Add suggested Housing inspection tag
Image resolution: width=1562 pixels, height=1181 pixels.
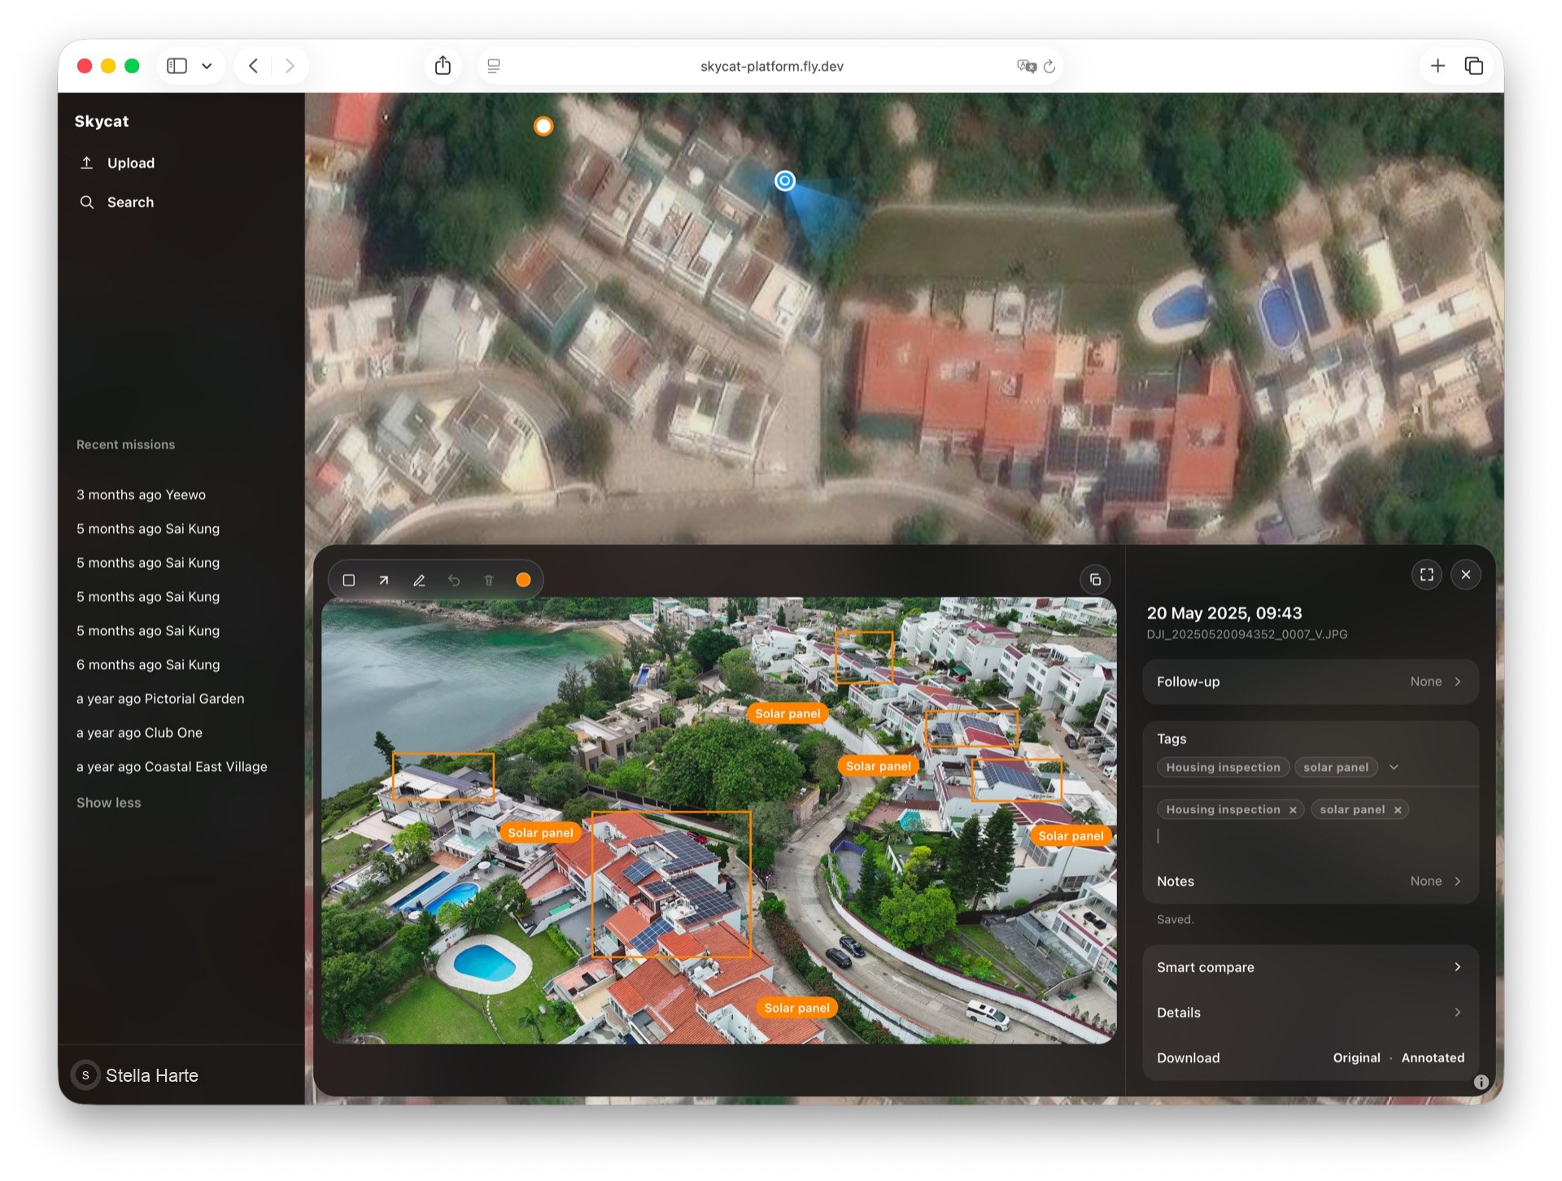[1223, 767]
